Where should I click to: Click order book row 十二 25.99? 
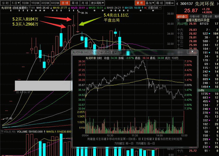pyautogui.click(x=198, y=45)
